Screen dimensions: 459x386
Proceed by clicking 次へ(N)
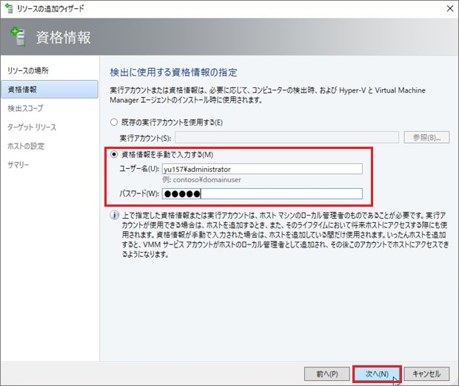[x=377, y=373]
